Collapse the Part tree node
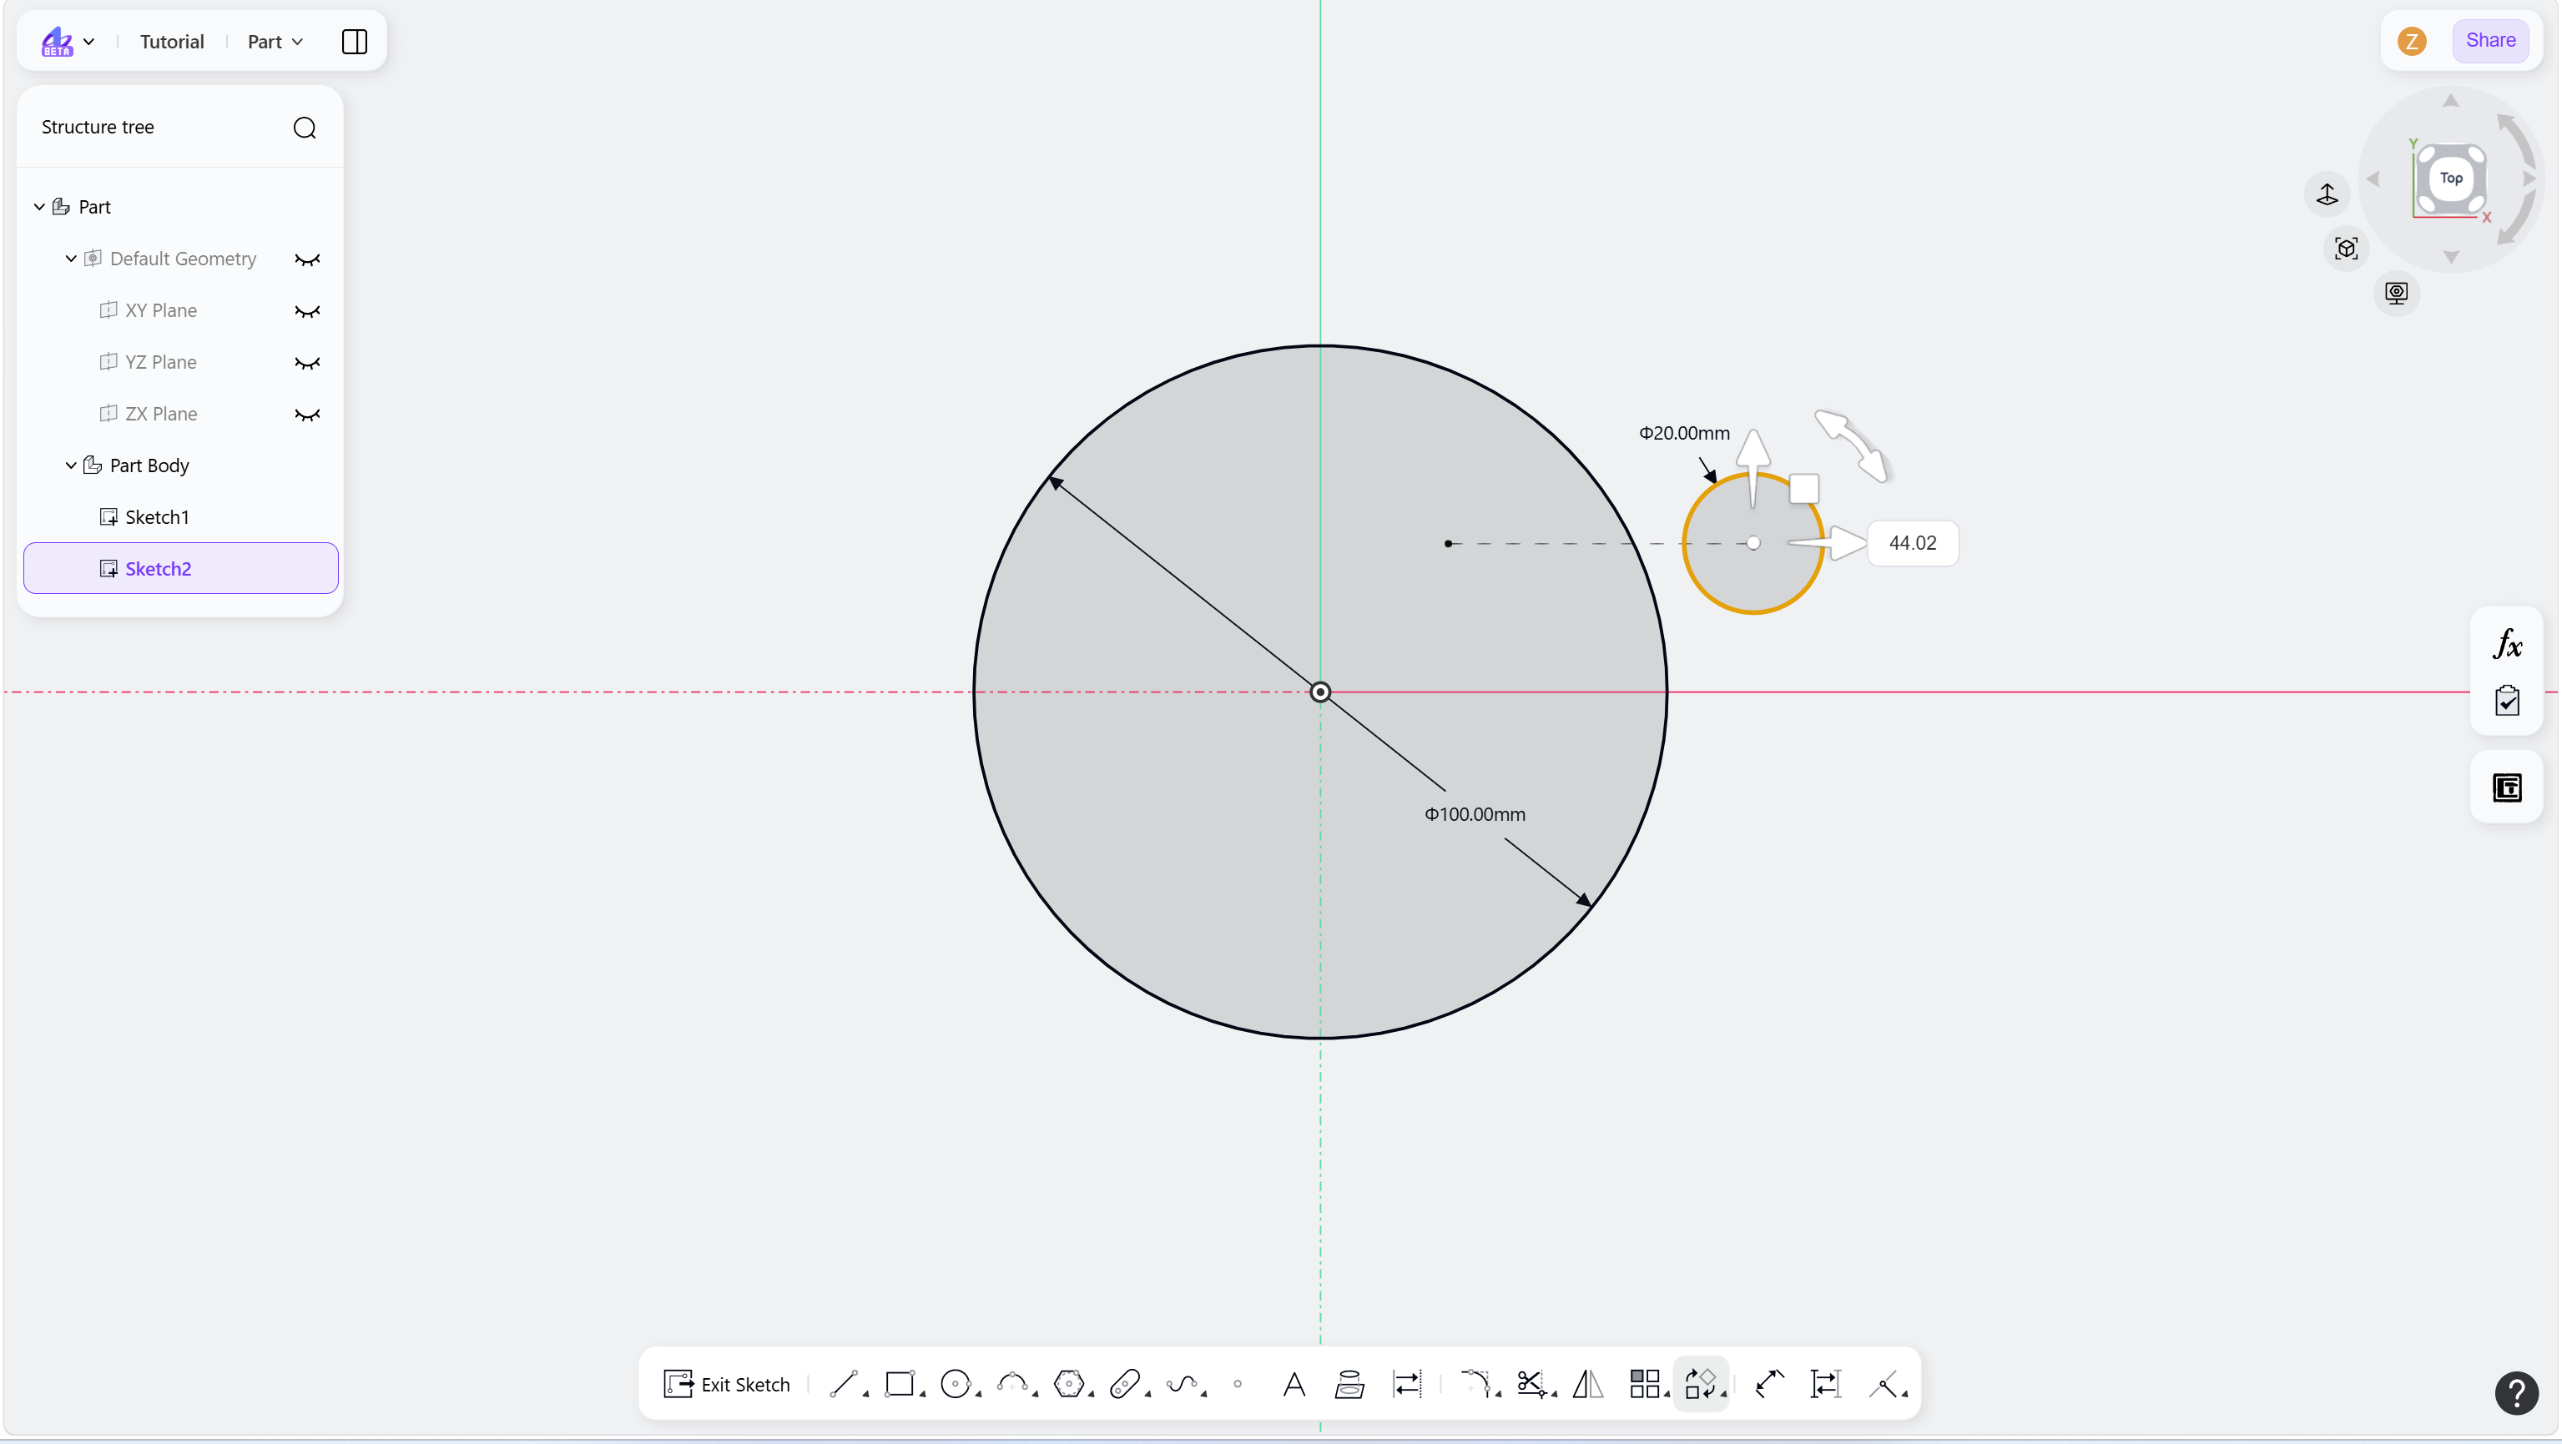The image size is (2562, 1444). click(x=40, y=207)
